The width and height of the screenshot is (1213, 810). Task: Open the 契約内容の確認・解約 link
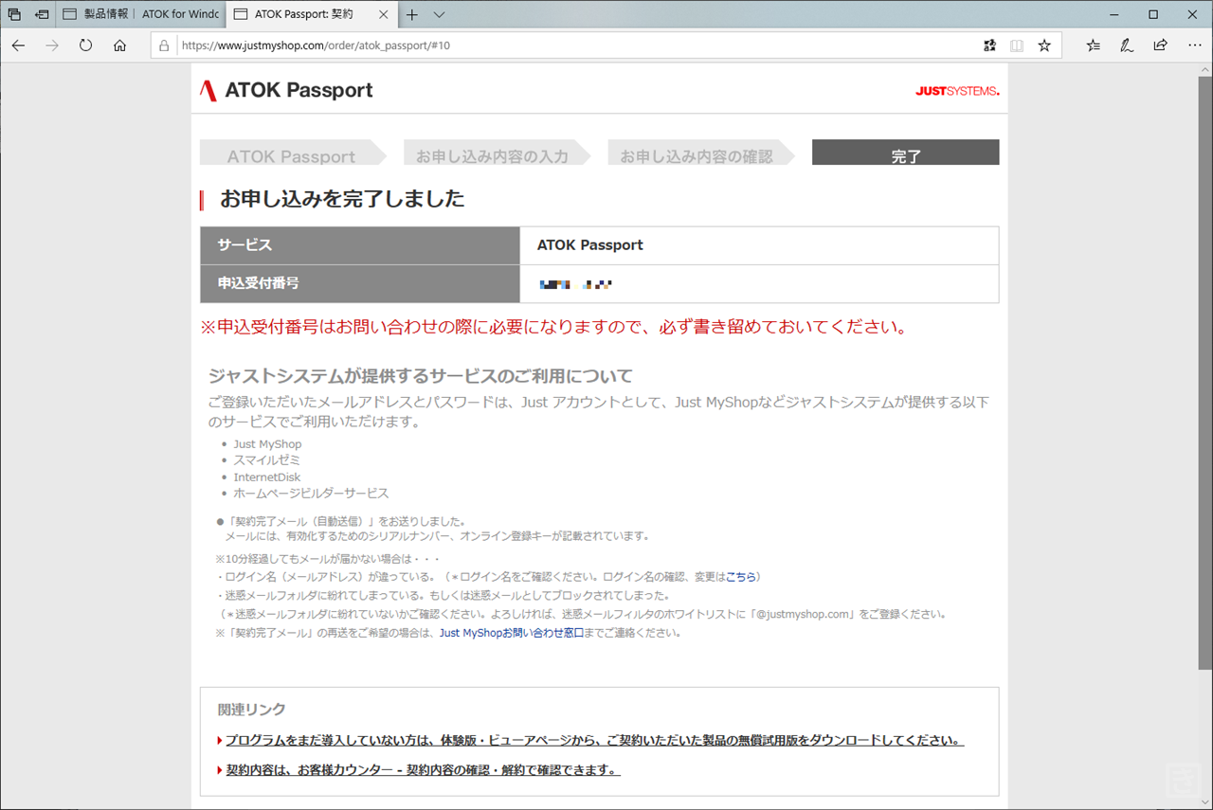click(422, 770)
